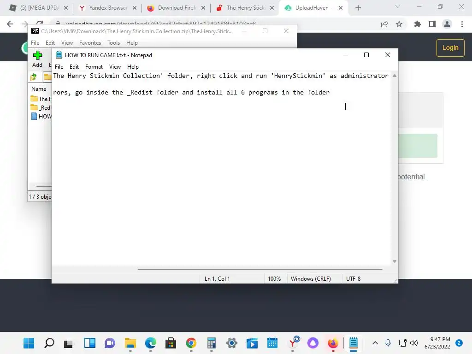Open 7-Zip Tools menu

pyautogui.click(x=113, y=43)
